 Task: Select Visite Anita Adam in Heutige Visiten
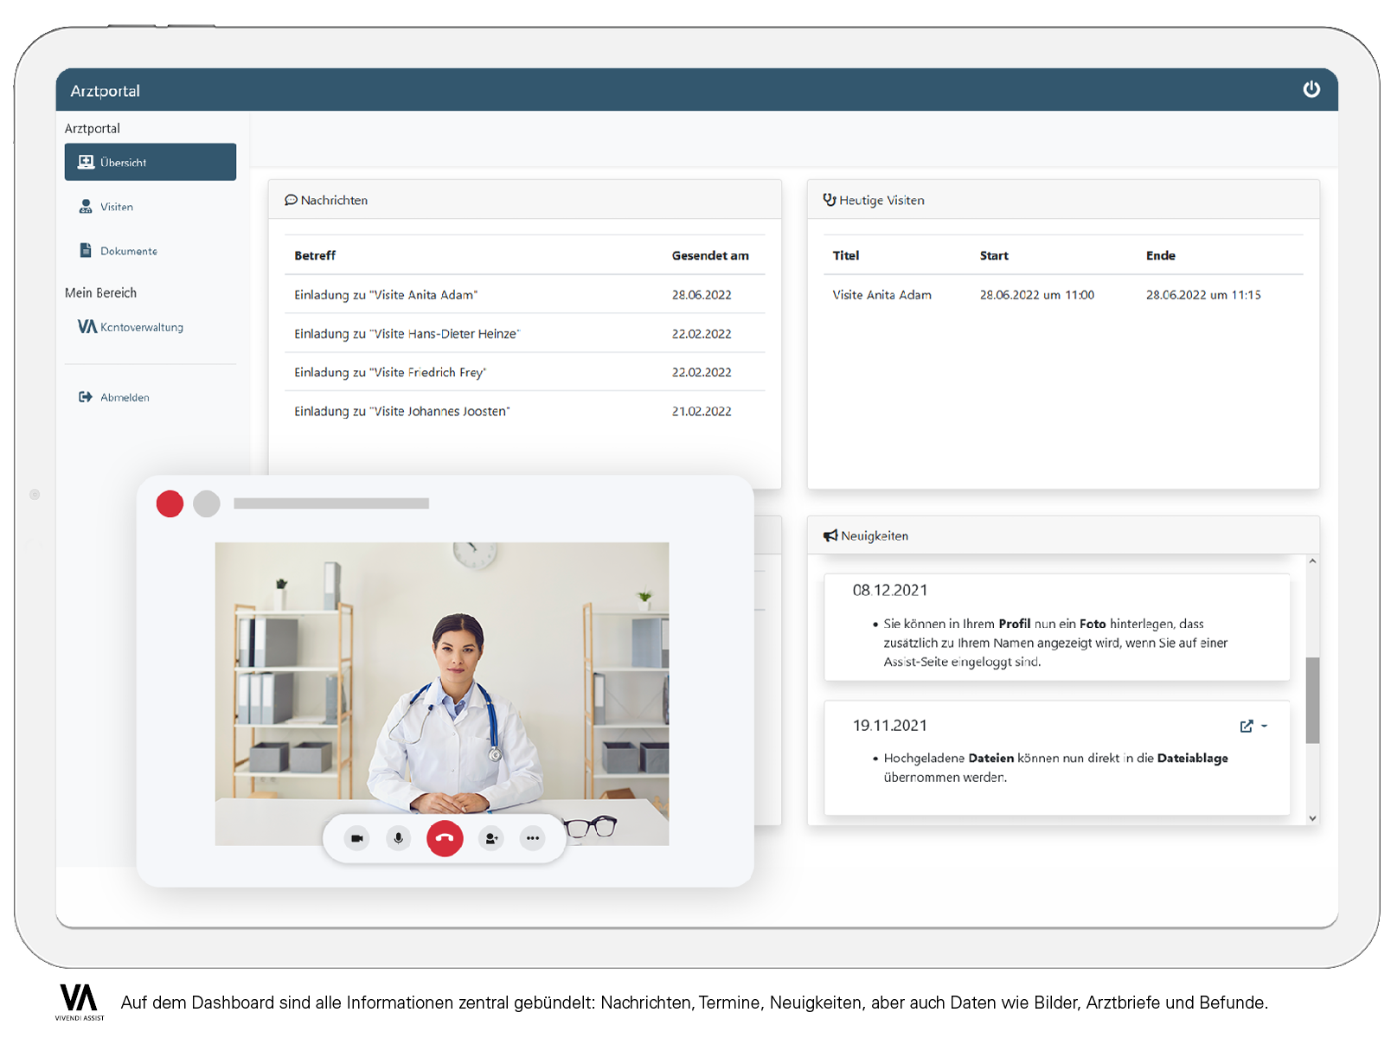[881, 295]
